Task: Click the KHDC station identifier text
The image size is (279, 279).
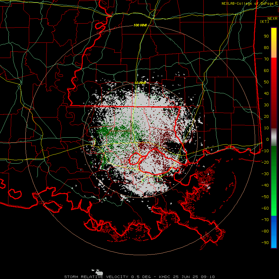Action: click(165, 277)
